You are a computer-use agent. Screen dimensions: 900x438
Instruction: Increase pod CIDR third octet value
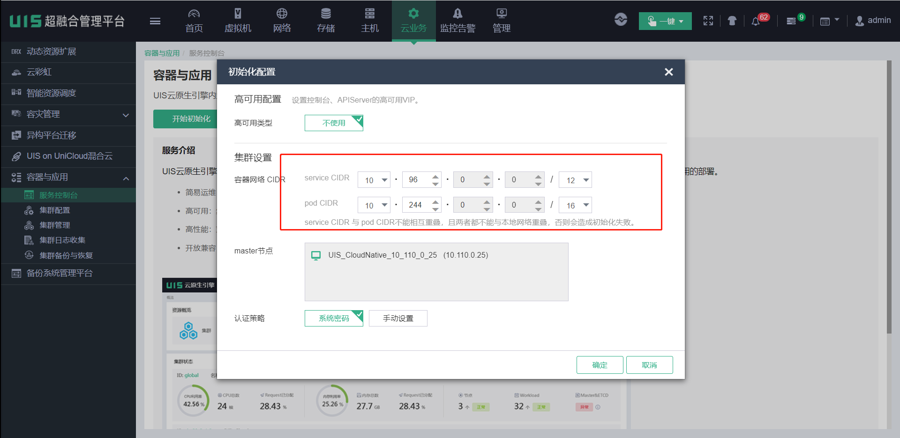point(487,201)
